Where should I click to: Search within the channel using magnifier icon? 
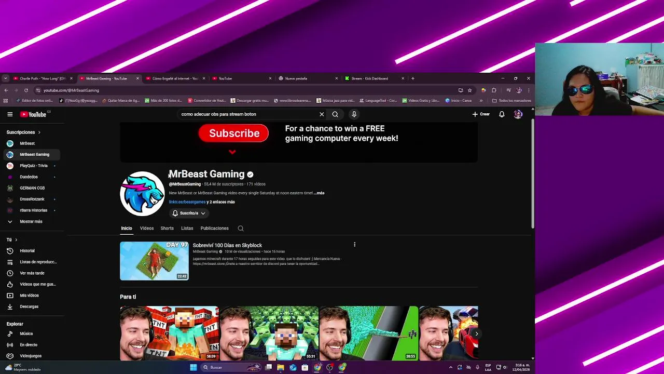pyautogui.click(x=241, y=229)
